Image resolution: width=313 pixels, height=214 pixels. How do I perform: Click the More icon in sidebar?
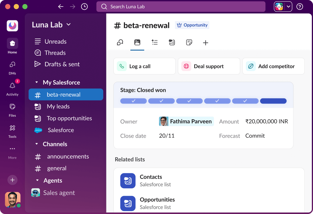tap(12, 149)
